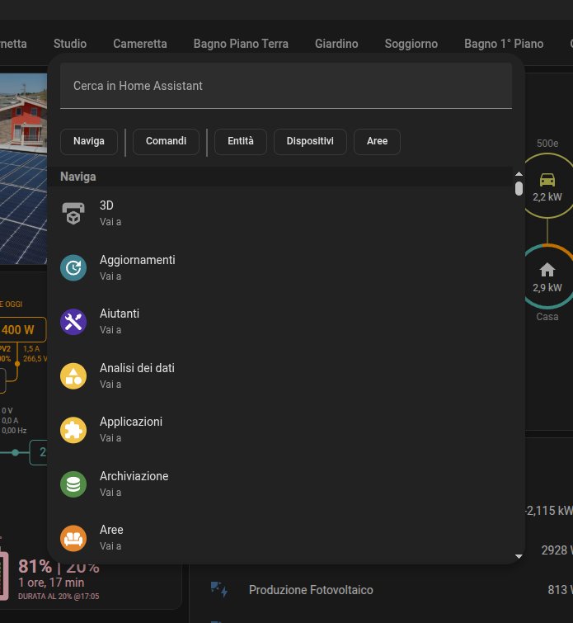Click DURATA AL 20% @17:05 text

[59, 597]
